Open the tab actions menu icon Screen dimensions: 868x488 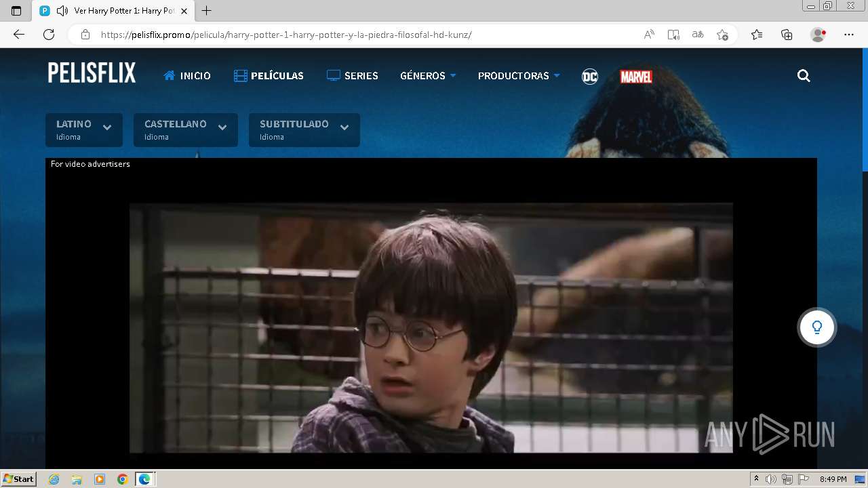[16, 11]
